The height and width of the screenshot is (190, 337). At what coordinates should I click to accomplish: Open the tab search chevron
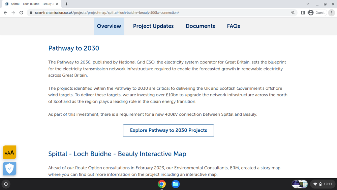[308, 4]
